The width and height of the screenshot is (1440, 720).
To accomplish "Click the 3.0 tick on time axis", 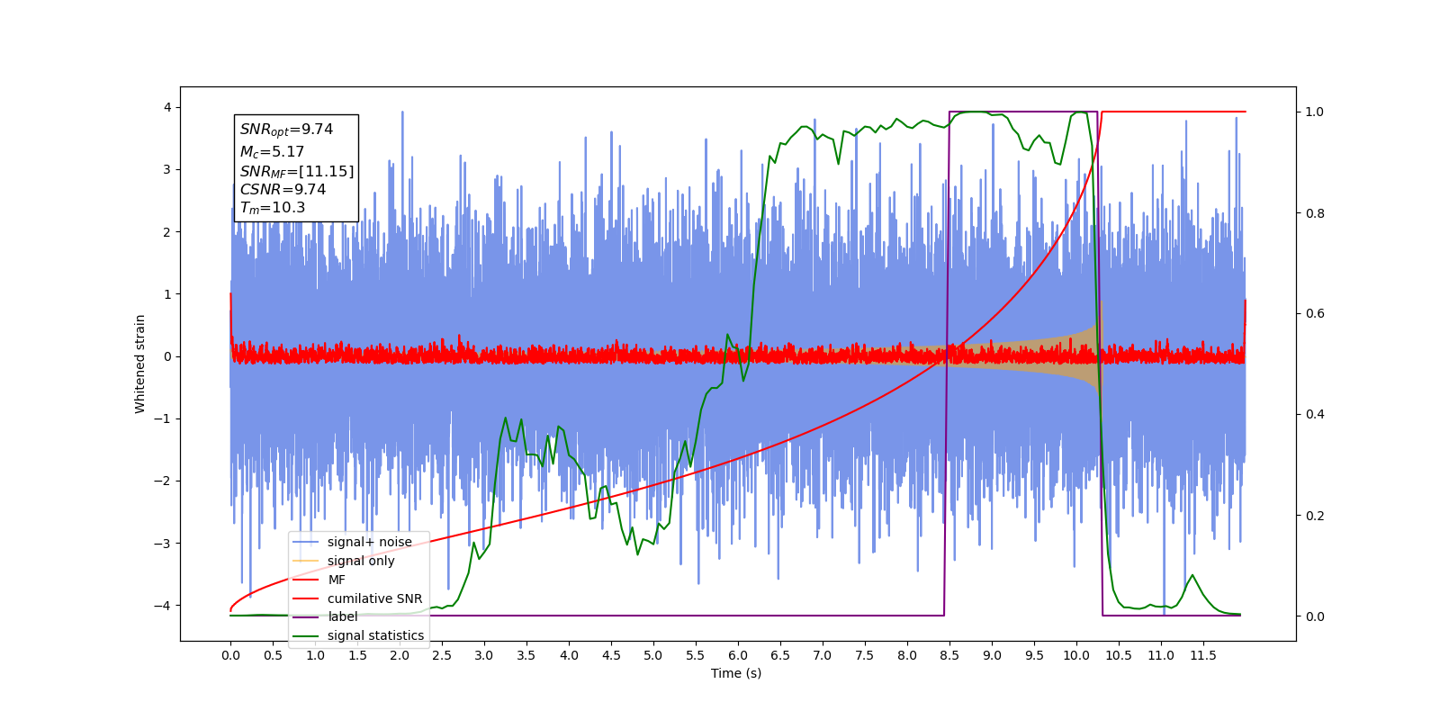I will coord(484,655).
